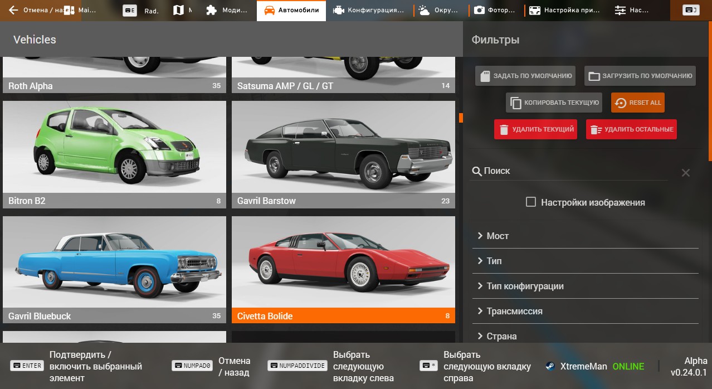Click the orange RESET ALL button
The image size is (712, 389).
638,103
